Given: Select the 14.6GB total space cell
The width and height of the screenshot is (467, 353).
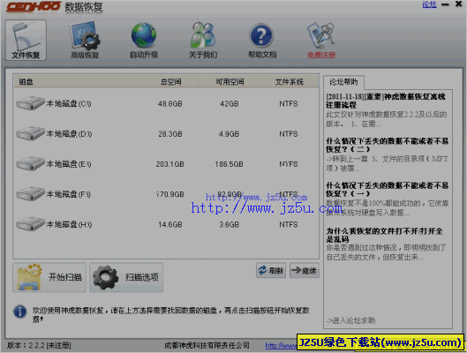Looking at the screenshot, I should (x=170, y=224).
